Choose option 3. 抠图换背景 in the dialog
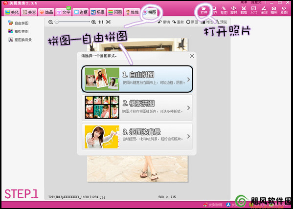295x209 pixels. click(x=137, y=136)
